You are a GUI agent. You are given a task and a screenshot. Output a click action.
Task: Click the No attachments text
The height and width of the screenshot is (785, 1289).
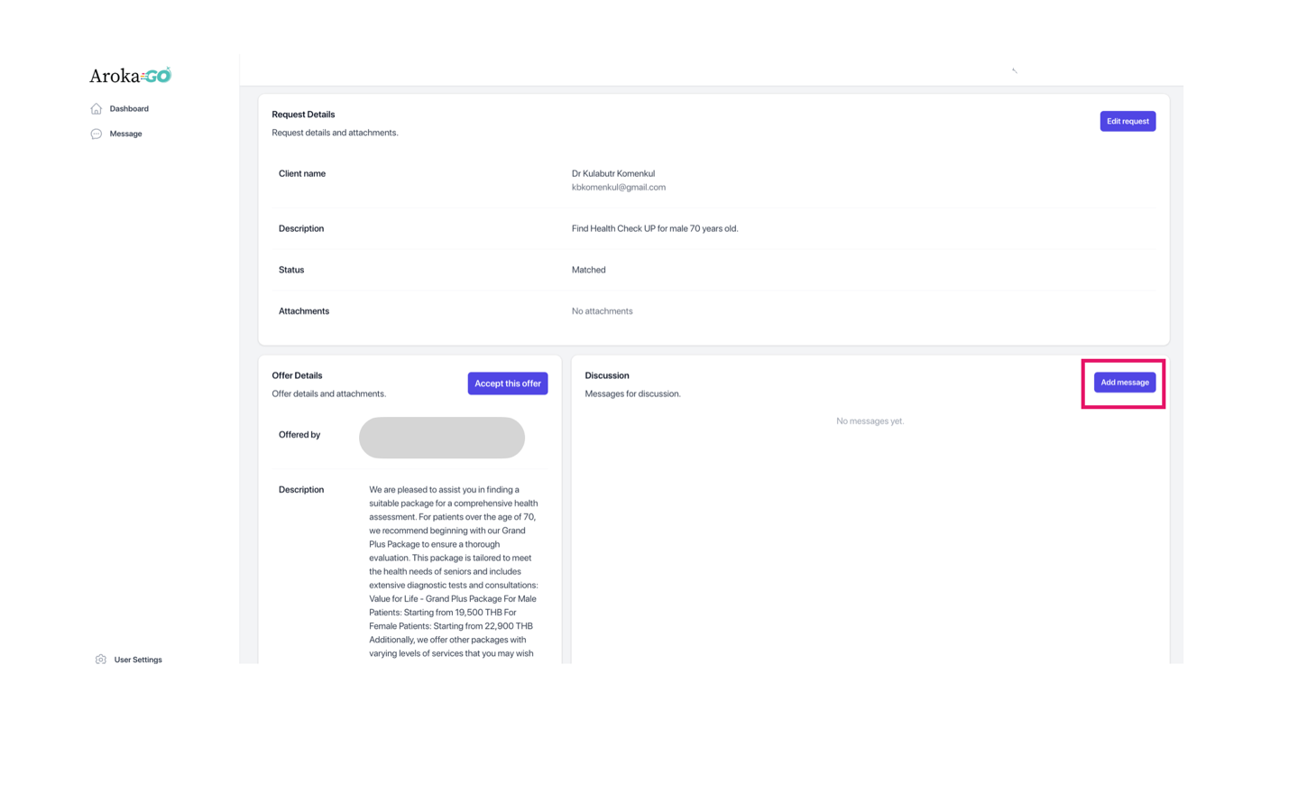(602, 311)
